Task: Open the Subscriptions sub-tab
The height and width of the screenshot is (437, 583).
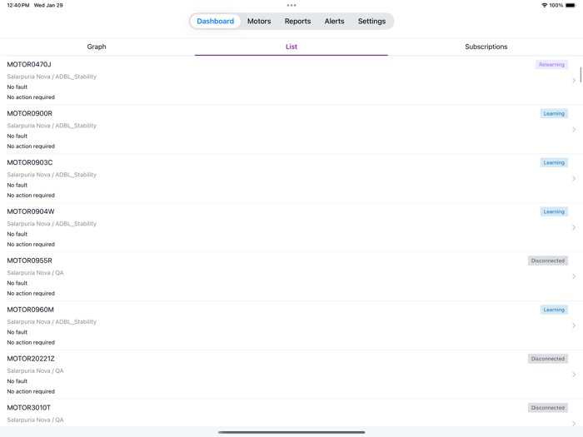Action: pyautogui.click(x=486, y=47)
